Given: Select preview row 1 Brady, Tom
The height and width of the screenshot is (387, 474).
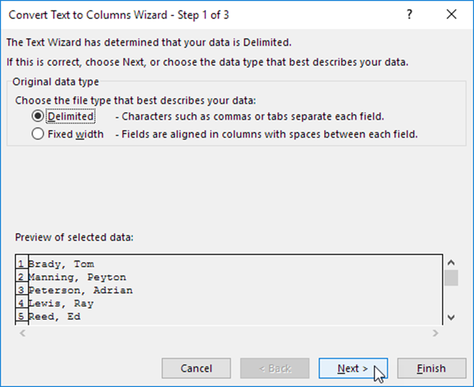Looking at the screenshot, I should tap(61, 264).
